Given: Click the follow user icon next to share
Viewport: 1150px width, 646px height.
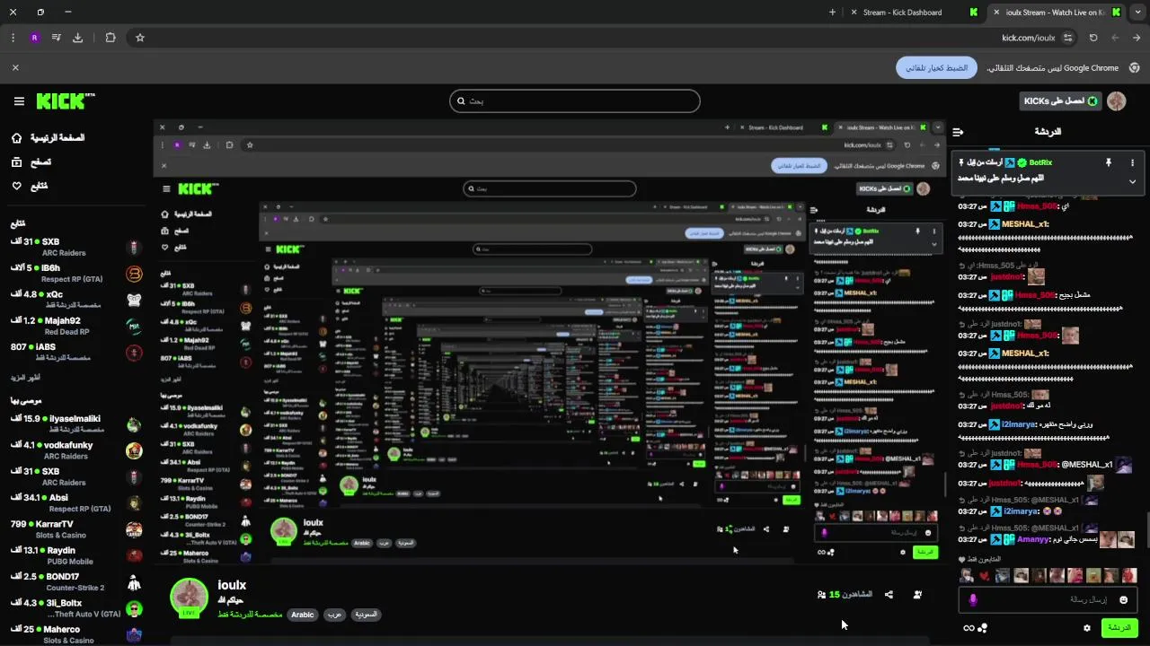Looking at the screenshot, I should tap(917, 594).
